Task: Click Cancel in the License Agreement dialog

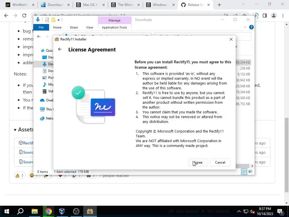Action: pos(220,162)
